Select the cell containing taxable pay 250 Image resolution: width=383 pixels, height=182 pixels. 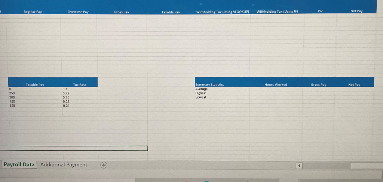pyautogui.click(x=35, y=93)
